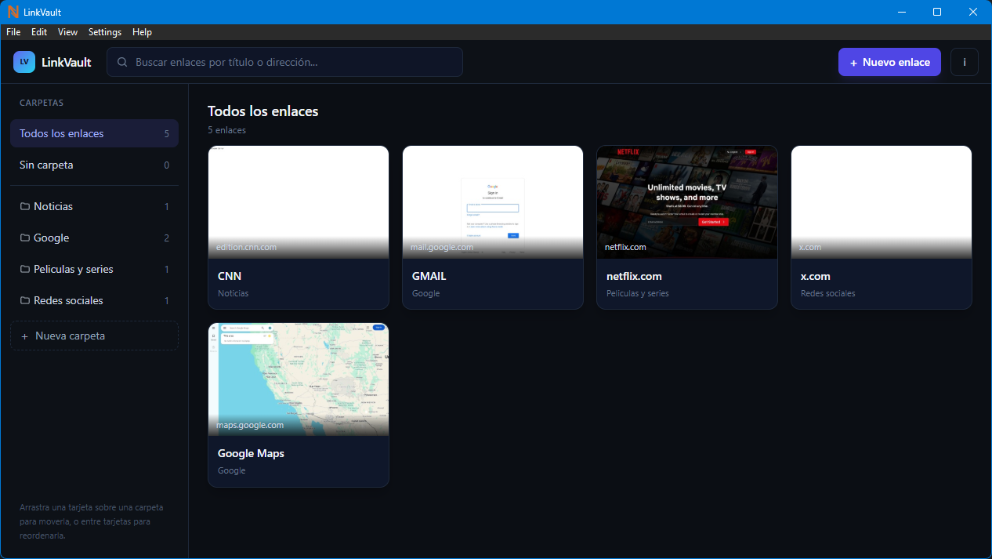This screenshot has width=992, height=559.
Task: Click the Netflix card thumbnail
Action: click(687, 202)
